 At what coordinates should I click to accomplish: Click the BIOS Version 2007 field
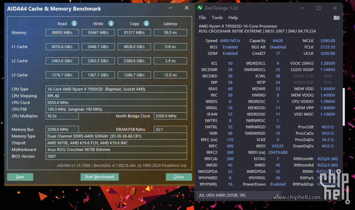pos(116,156)
